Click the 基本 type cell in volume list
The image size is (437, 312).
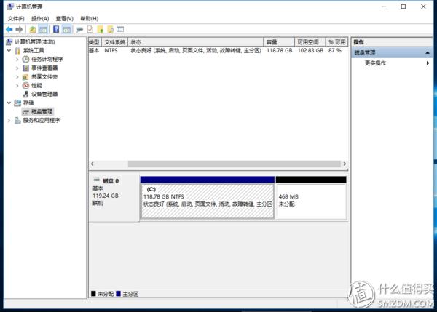click(94, 51)
